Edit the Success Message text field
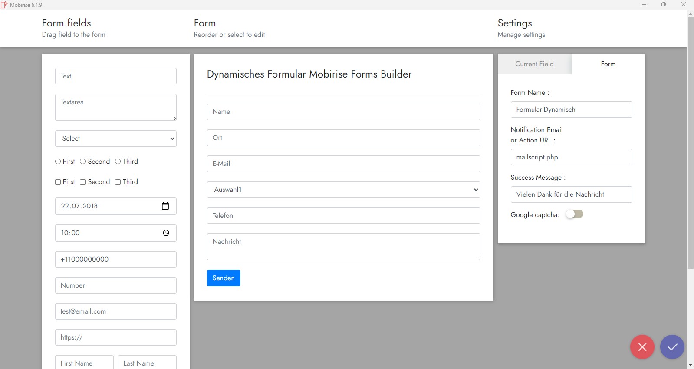Screen dimensions: 694x369 (571, 194)
